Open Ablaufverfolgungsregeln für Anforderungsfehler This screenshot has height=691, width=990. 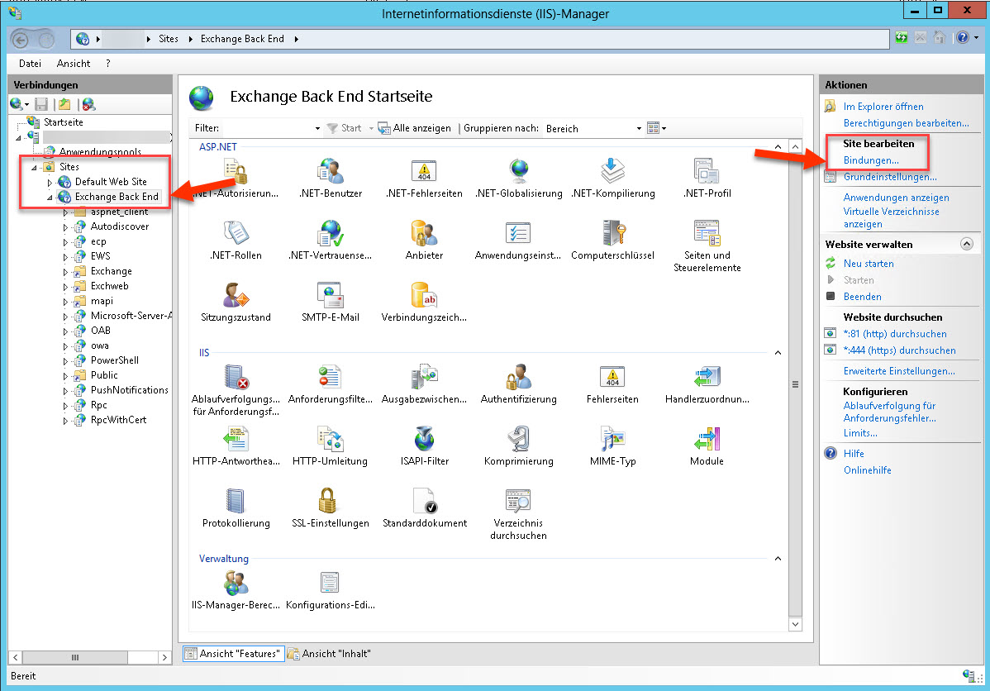tap(236, 390)
